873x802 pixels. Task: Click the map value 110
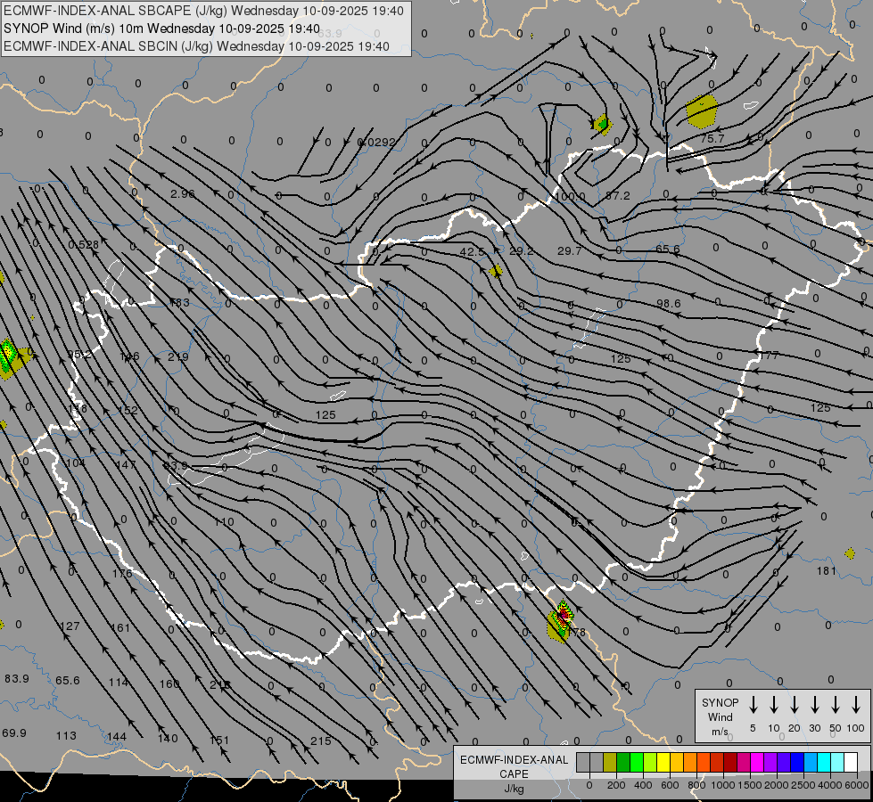[x=224, y=522]
